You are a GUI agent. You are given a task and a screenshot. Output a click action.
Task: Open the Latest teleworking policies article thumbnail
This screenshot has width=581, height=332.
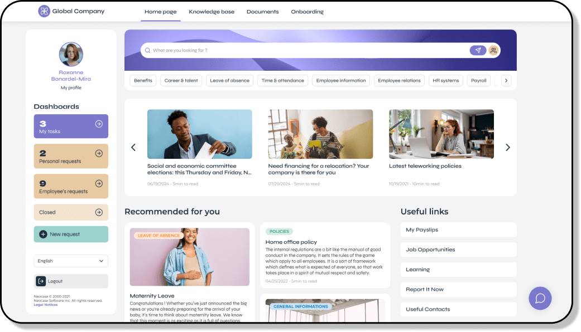pyautogui.click(x=441, y=134)
